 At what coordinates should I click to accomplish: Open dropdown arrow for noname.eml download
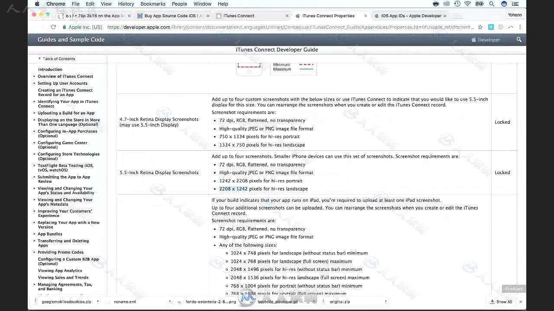point(170,301)
